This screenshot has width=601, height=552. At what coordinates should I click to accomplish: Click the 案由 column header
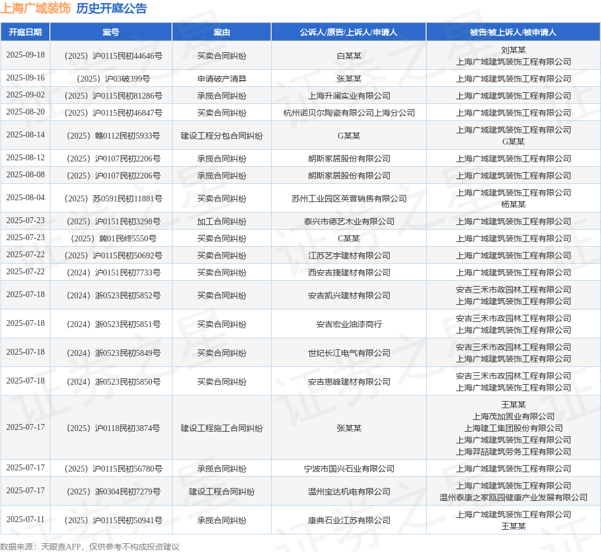(x=221, y=32)
